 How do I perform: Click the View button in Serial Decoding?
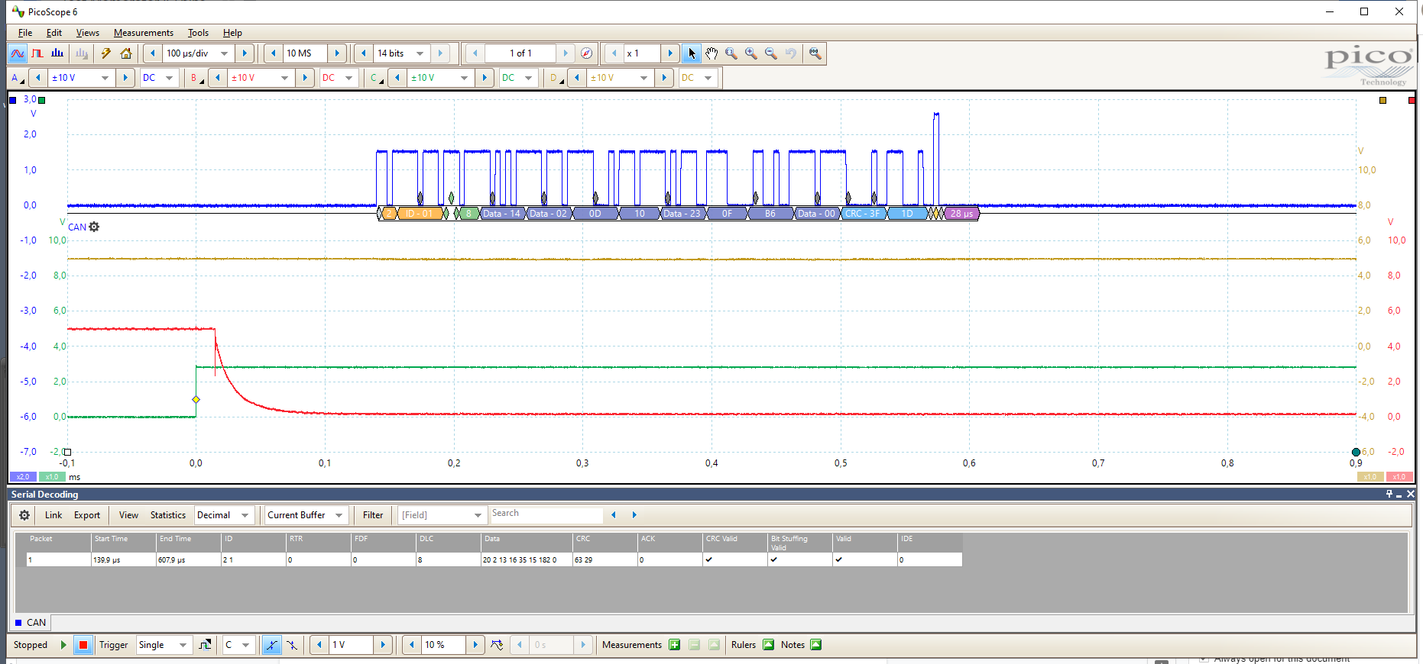click(128, 515)
